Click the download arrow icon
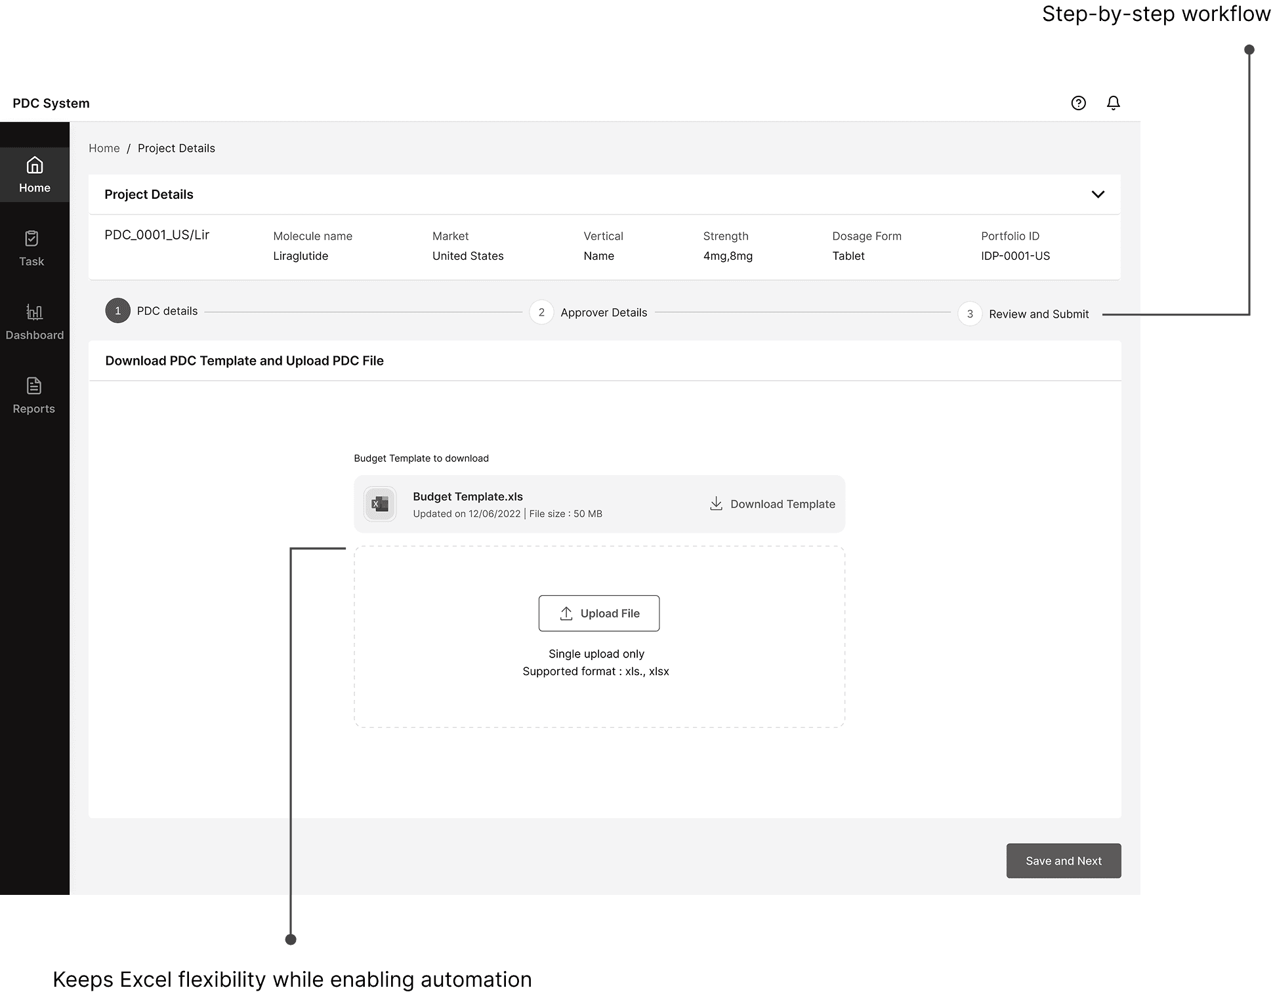Image resolution: width=1273 pixels, height=992 pixels. pyautogui.click(x=716, y=504)
